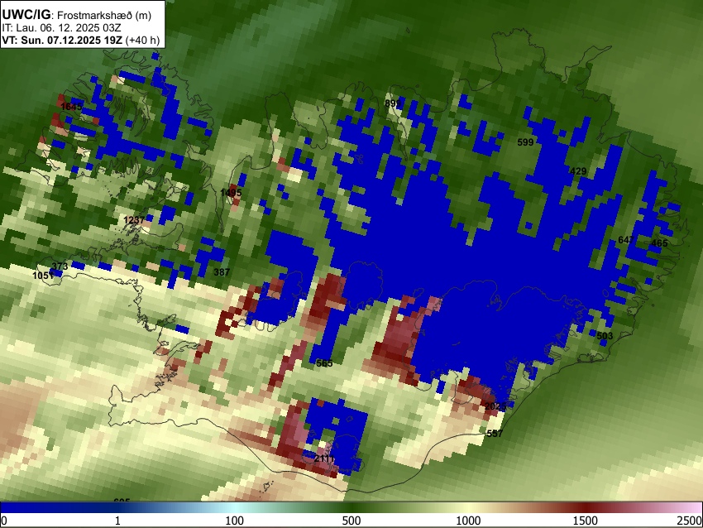The width and height of the screenshot is (703, 528).
Task: Click the map value label 1645
Action: click(x=71, y=107)
